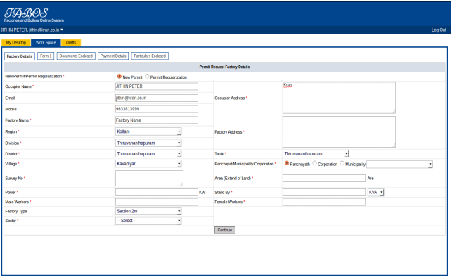Choose the Corporation radio button
452x277 pixels.
pyautogui.click(x=314, y=163)
